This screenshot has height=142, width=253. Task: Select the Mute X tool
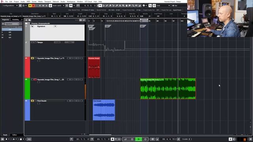120,6
